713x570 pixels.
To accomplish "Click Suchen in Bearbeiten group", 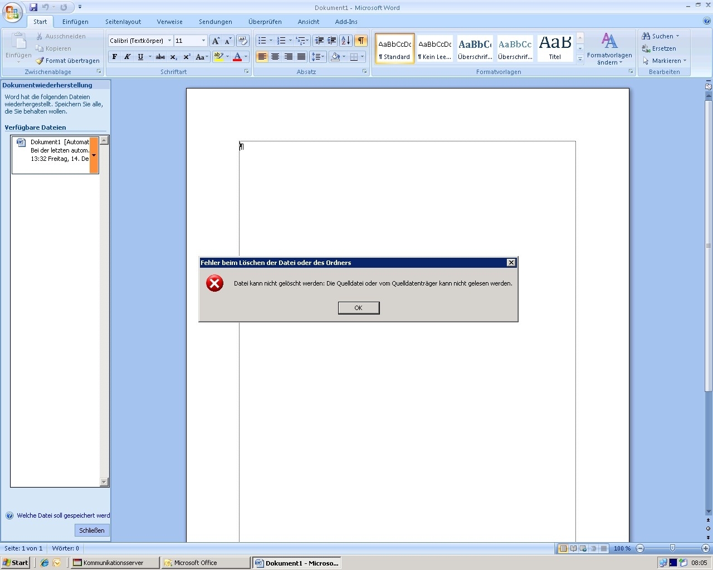I will (x=661, y=36).
